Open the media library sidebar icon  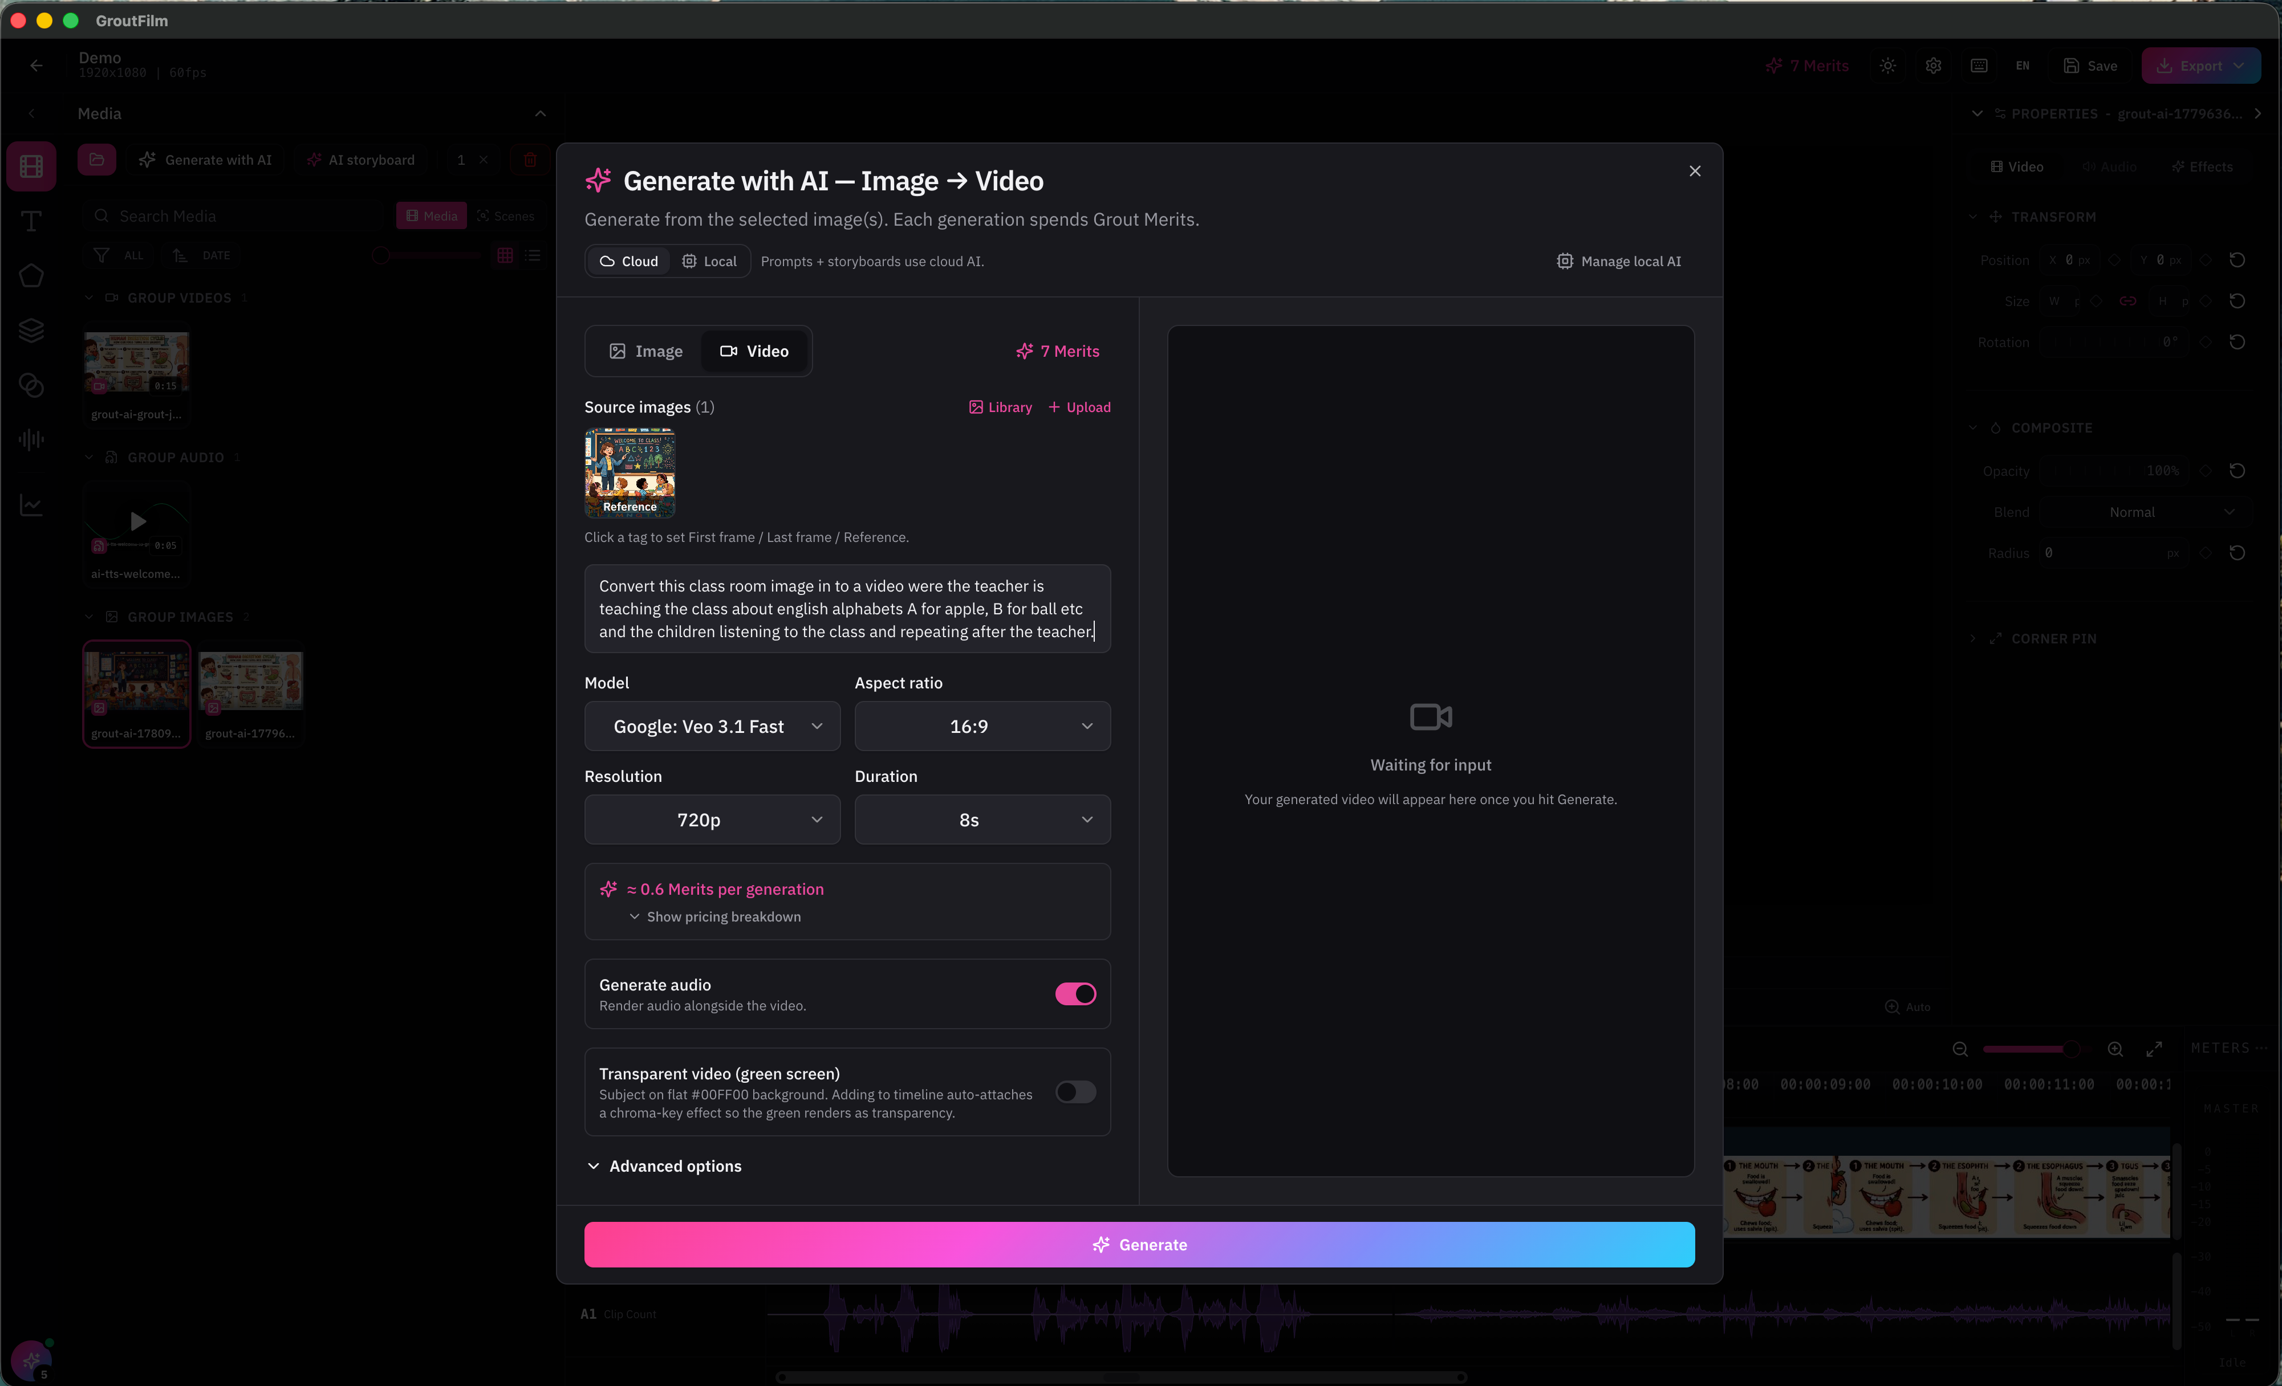point(31,166)
